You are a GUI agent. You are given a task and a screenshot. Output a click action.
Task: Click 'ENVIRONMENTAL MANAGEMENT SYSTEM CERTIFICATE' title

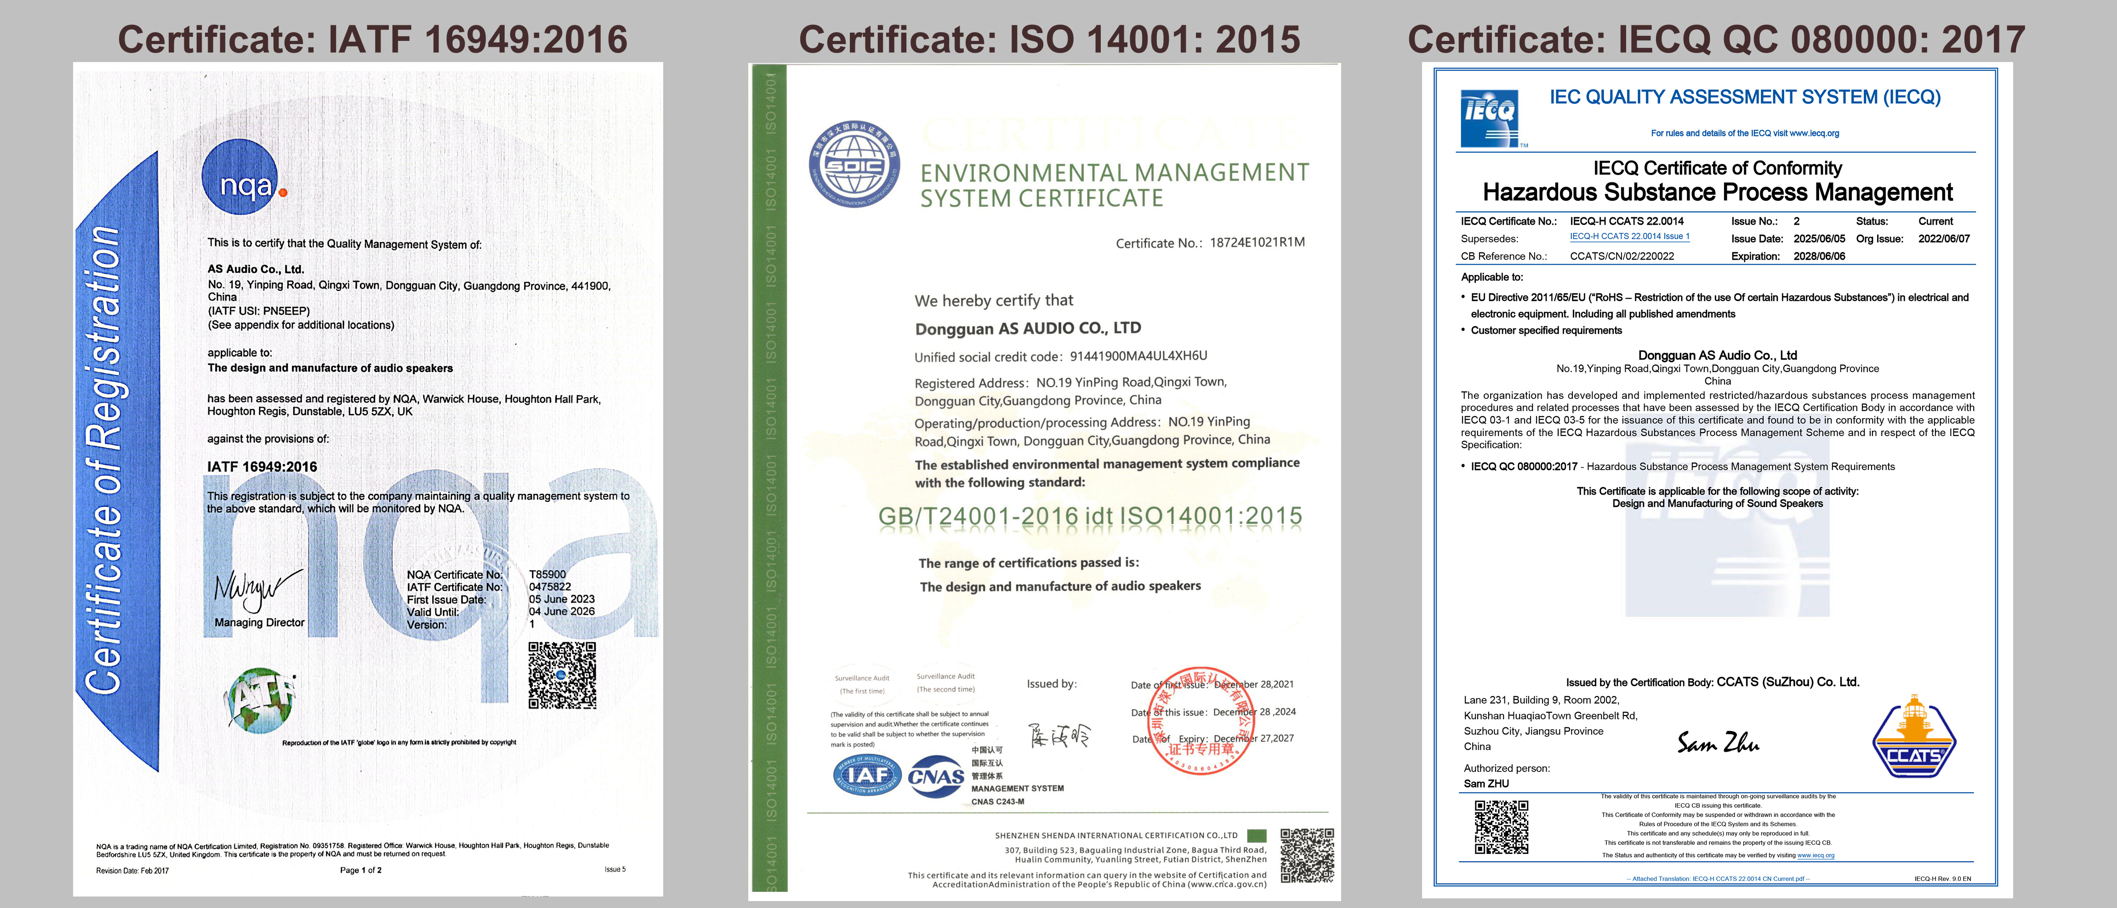[1114, 185]
